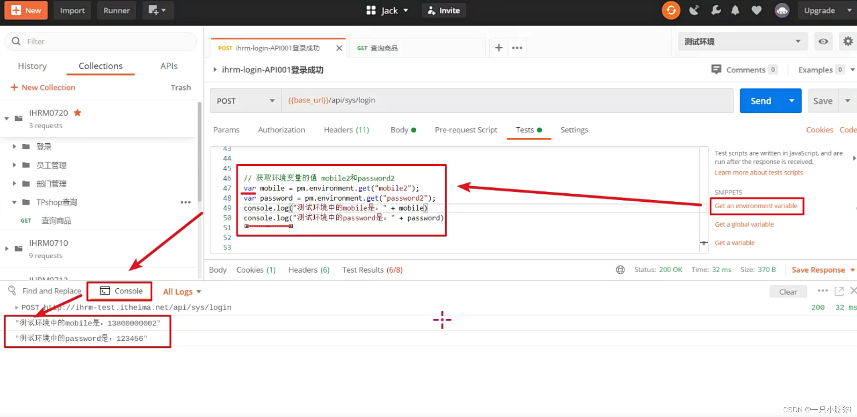The width and height of the screenshot is (857, 417).
Task: Open the console three-dot options
Action: [823, 291]
